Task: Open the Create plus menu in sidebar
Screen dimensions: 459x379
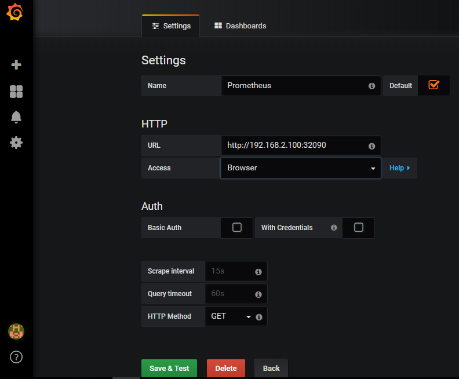Action: coord(16,65)
